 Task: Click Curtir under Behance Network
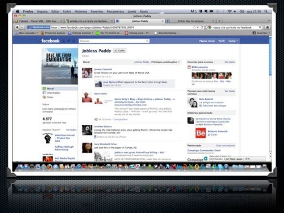[x=214, y=135]
